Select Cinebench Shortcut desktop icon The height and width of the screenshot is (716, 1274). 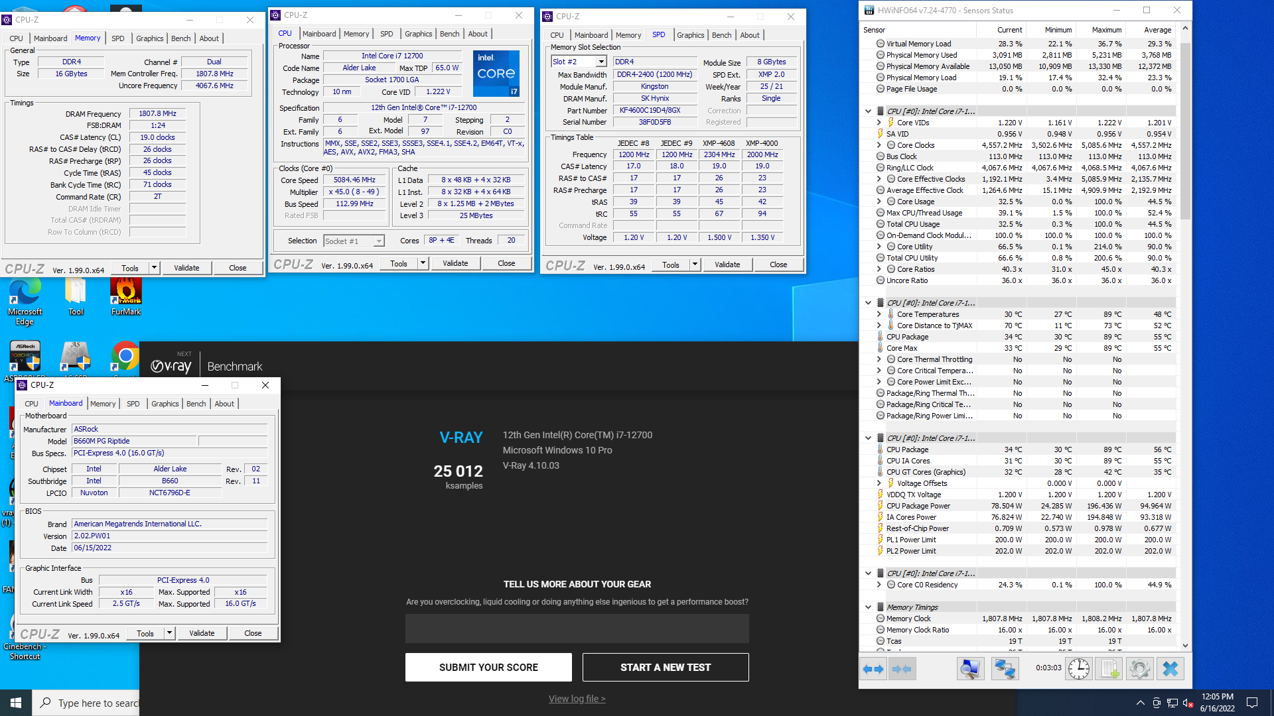pos(25,651)
